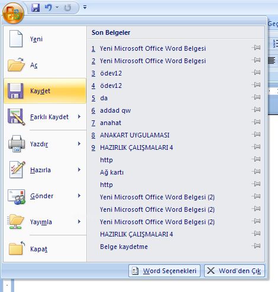
Task: Click the envelope Gönder icon
Action: pyautogui.click(x=17, y=196)
